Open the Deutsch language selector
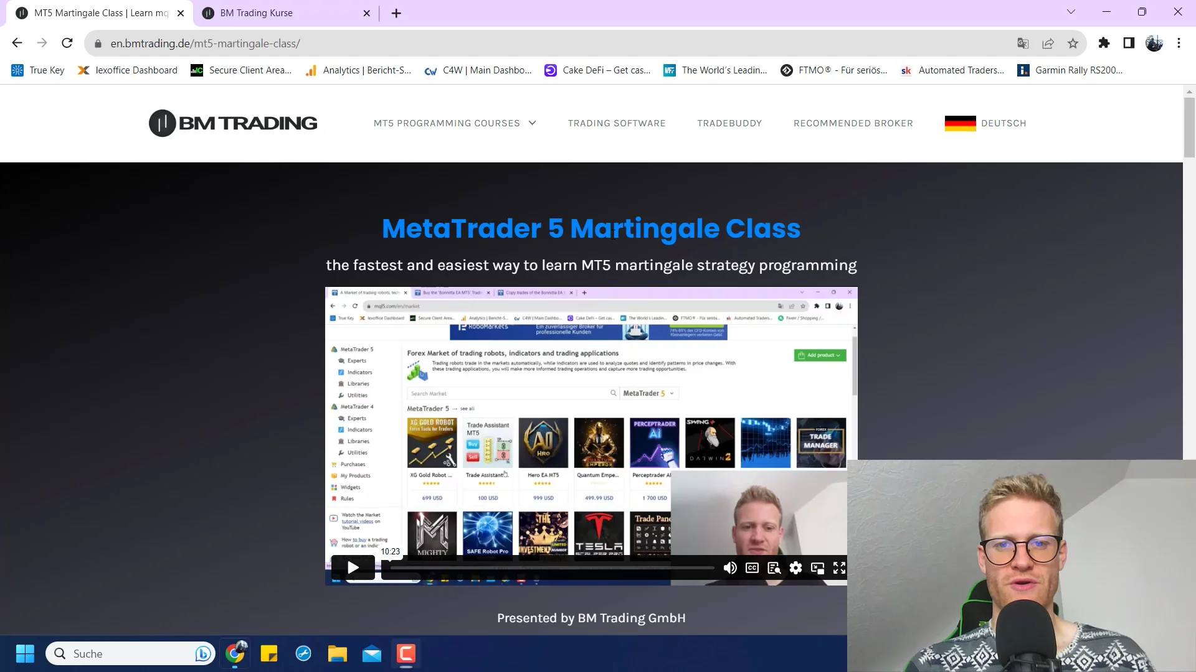 (985, 123)
